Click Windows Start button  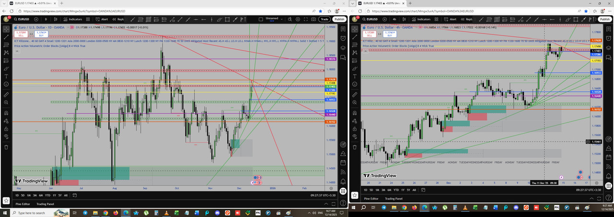coord(5,213)
